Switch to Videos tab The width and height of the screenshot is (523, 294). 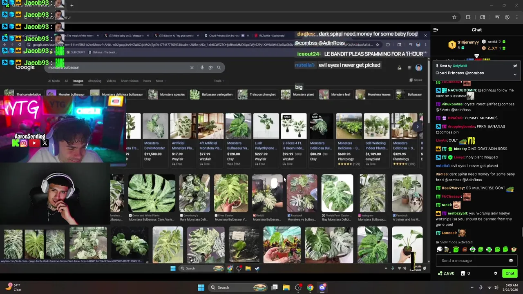click(x=111, y=81)
